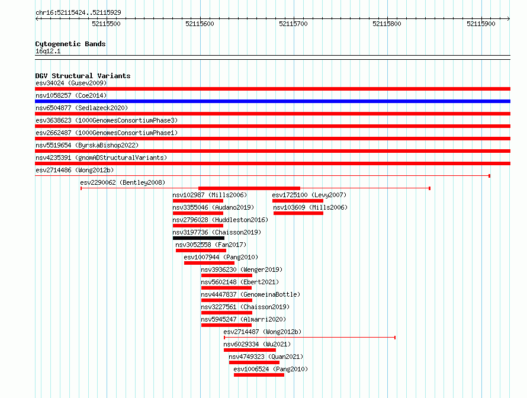
Task: Select the blue nsv1058257 variant bar
Action: coord(272,101)
